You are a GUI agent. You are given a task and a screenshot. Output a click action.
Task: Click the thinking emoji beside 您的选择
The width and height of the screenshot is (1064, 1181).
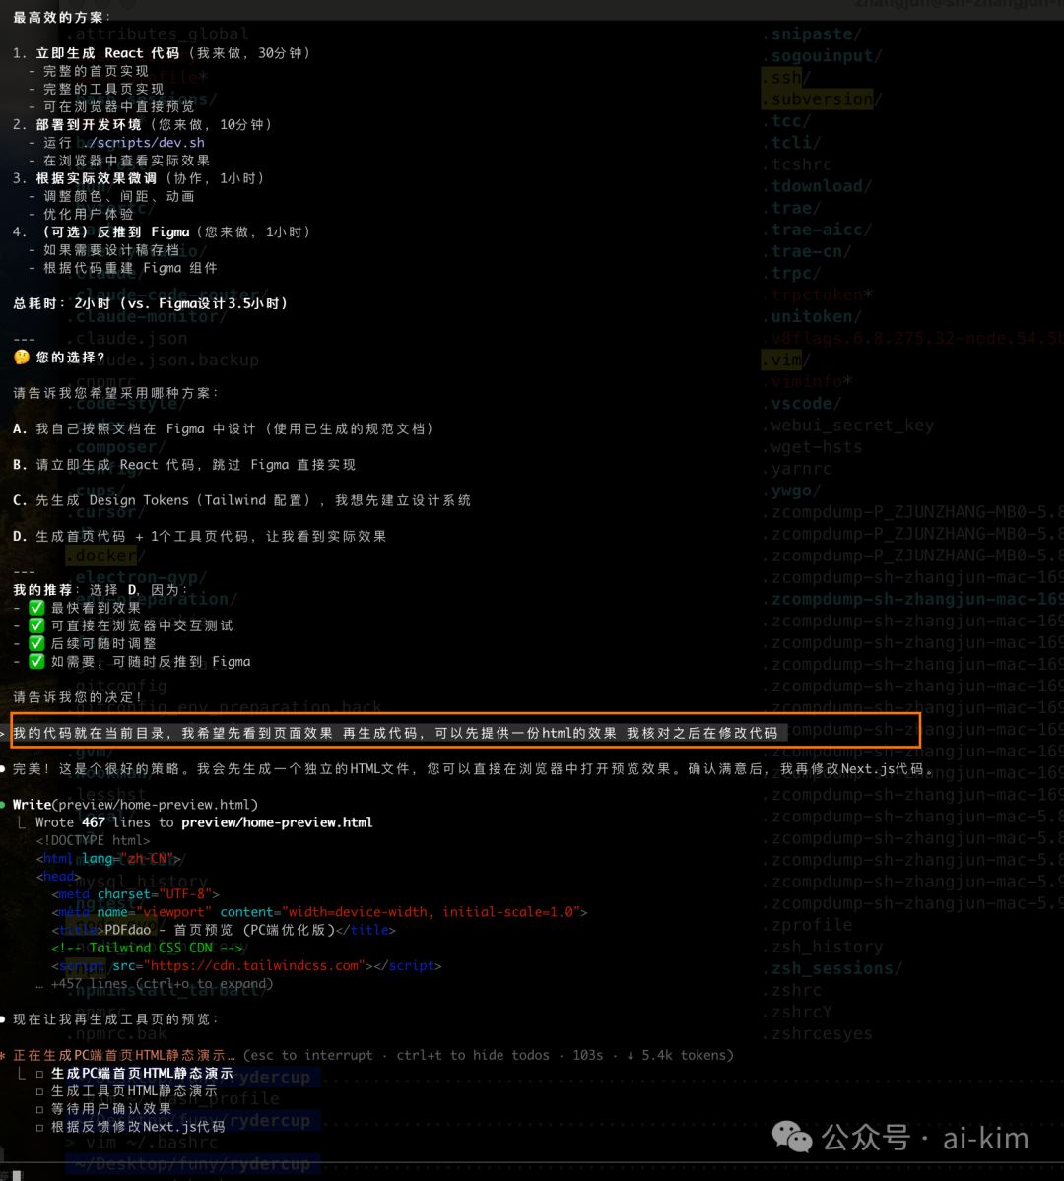tap(21, 358)
